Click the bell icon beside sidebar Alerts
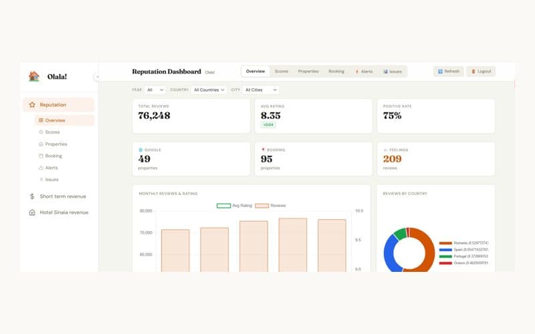This screenshot has width=535, height=334. click(41, 168)
